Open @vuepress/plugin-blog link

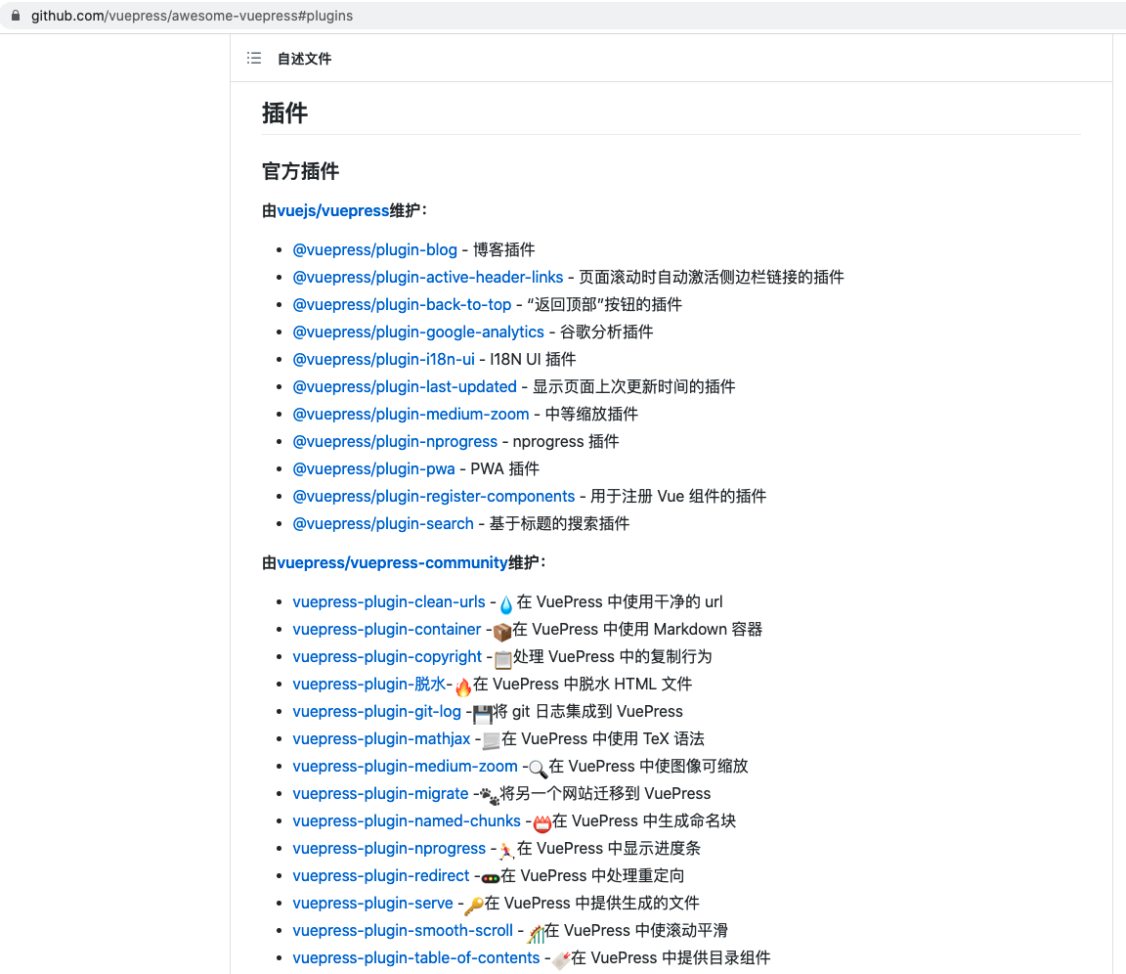[x=375, y=250]
